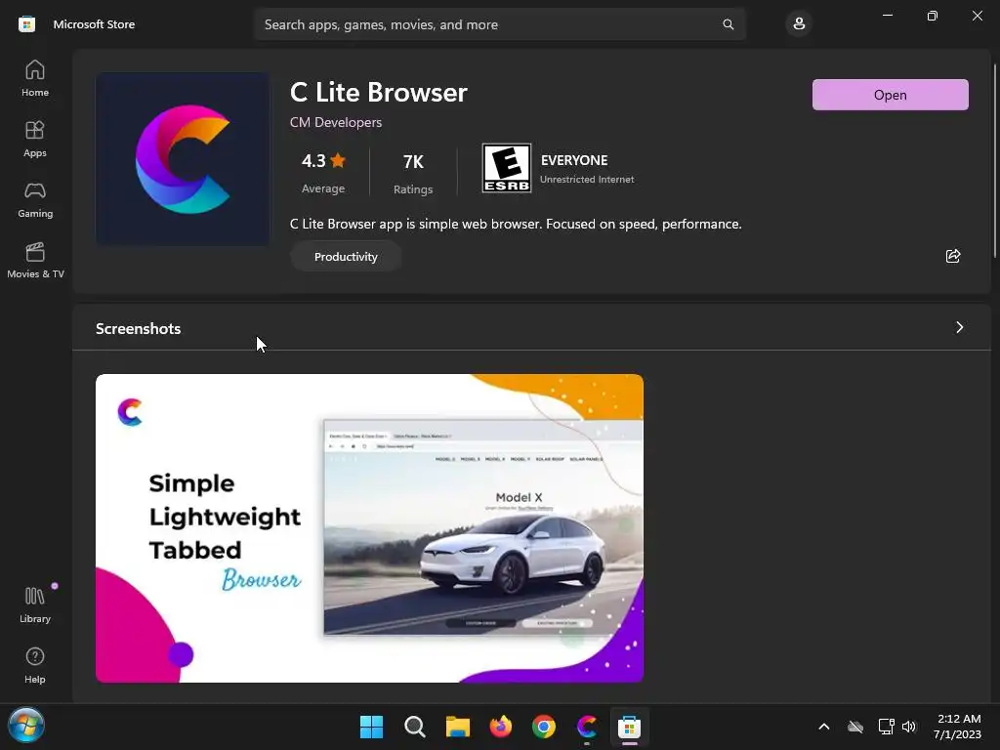Click the network icon in the system tray
This screenshot has height=750, width=1000.
[x=886, y=727]
